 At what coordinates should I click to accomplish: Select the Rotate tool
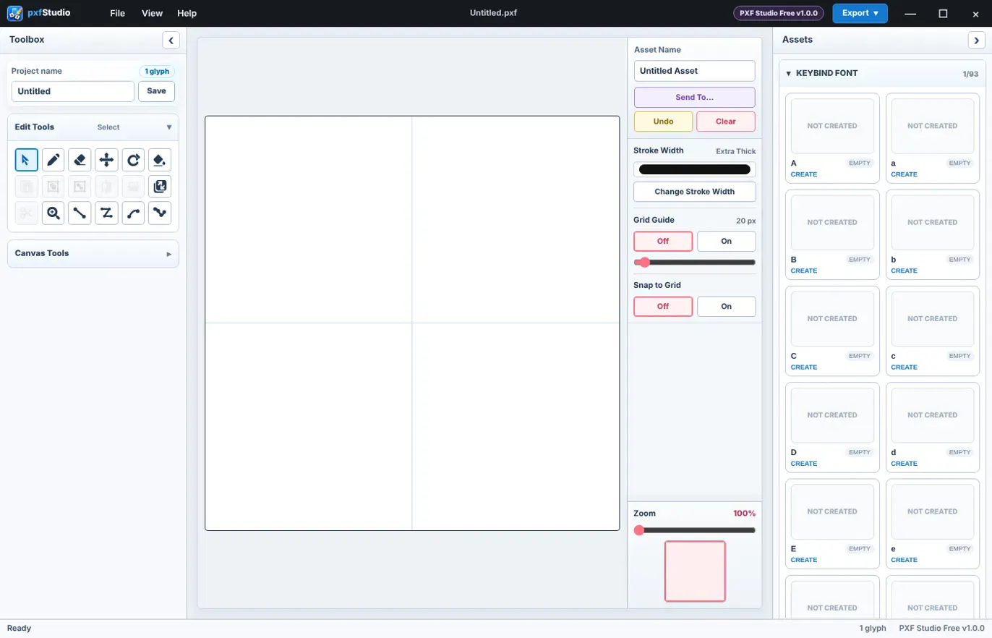(133, 160)
